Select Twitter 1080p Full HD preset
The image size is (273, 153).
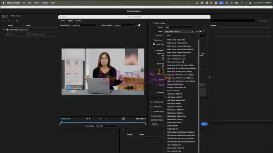[x=174, y=123]
